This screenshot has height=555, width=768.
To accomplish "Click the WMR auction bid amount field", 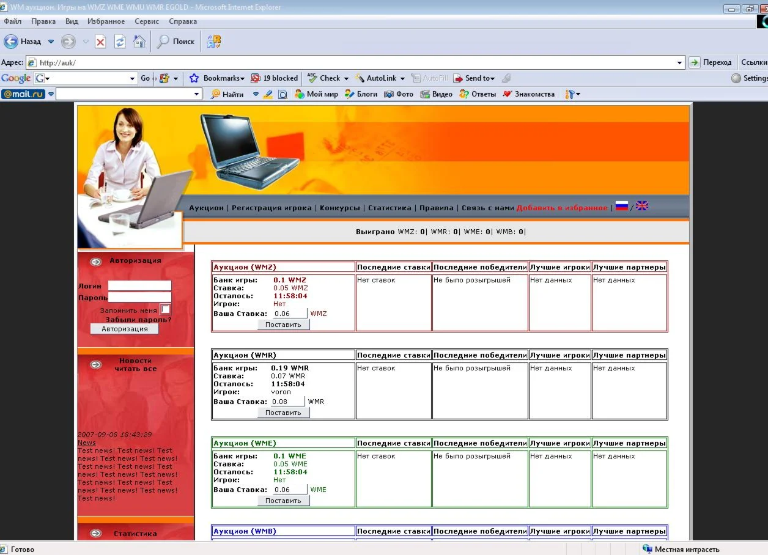I will coord(287,402).
